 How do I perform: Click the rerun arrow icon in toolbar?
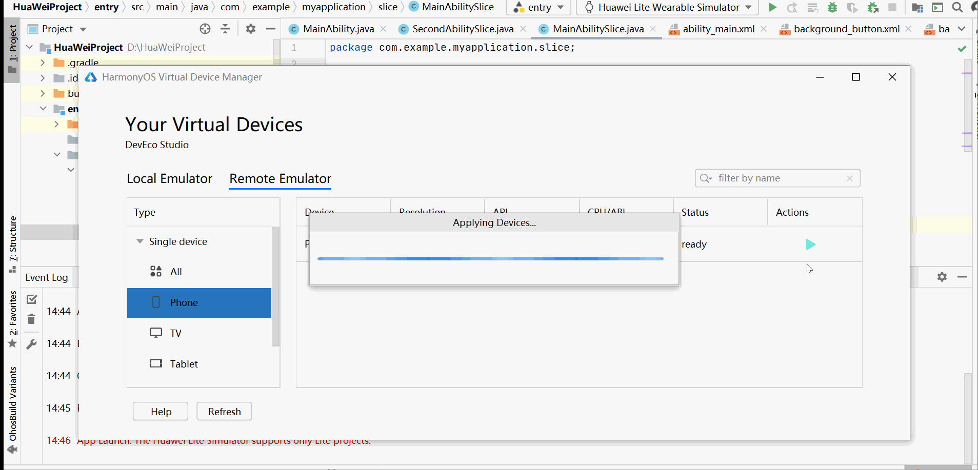792,7
